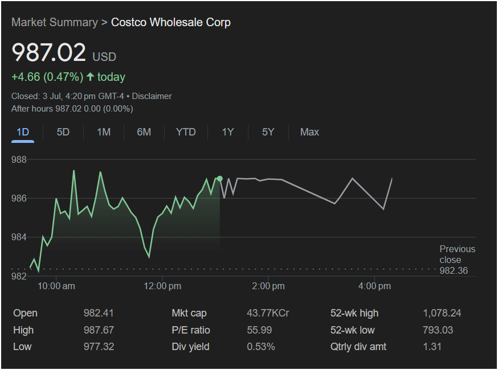The width and height of the screenshot is (498, 370).
Task: Click the 12:00 pm axis label
Action: (x=162, y=286)
